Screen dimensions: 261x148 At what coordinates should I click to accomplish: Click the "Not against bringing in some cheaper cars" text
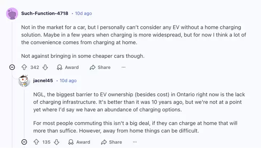[x=83, y=56]
